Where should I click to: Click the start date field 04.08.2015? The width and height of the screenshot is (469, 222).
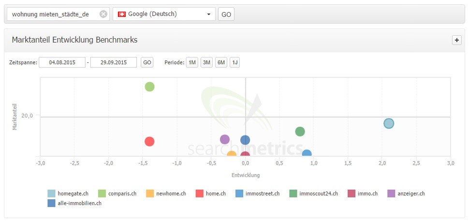[61, 62]
